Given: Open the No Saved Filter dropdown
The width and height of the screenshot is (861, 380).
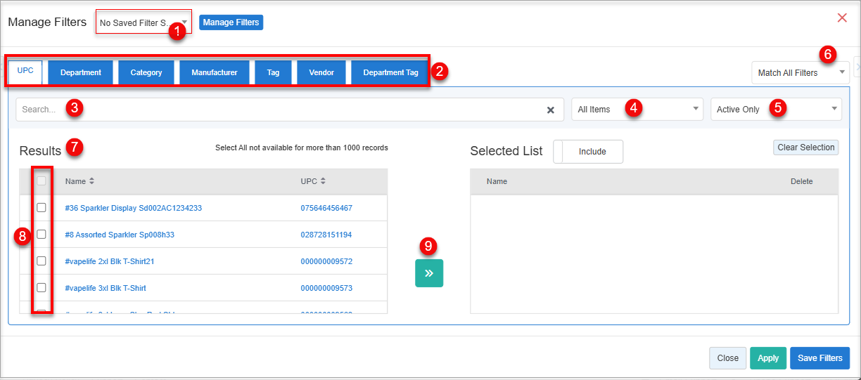Looking at the screenshot, I should coord(143,22).
